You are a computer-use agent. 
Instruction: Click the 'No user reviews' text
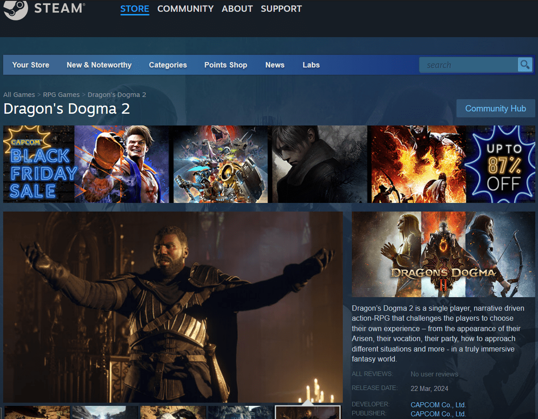click(x=434, y=374)
